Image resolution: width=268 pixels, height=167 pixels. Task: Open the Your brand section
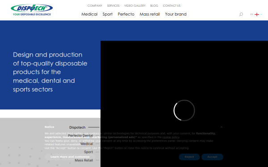click(176, 14)
